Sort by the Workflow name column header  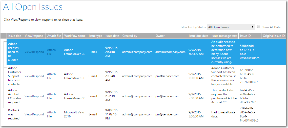click(75, 36)
